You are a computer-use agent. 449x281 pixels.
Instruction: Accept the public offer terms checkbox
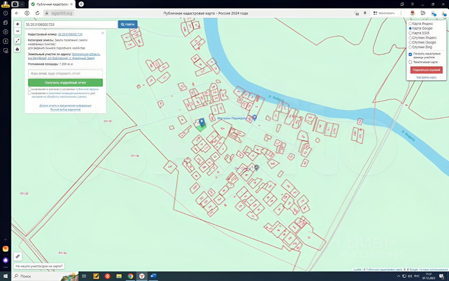(30, 89)
